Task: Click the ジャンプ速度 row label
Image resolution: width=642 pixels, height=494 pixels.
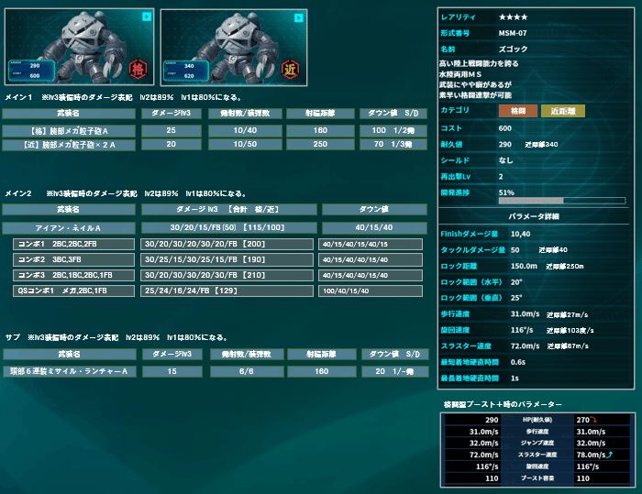Action: click(537, 443)
